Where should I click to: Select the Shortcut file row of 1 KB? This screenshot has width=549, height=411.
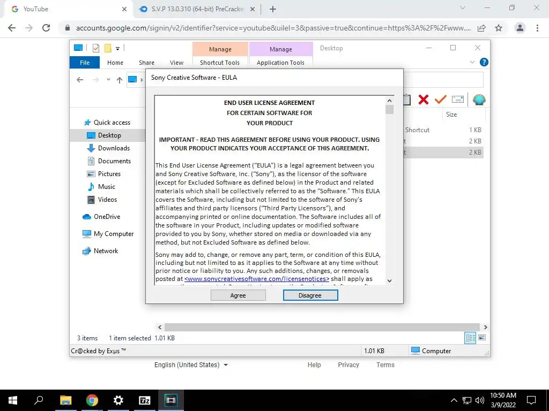point(443,130)
